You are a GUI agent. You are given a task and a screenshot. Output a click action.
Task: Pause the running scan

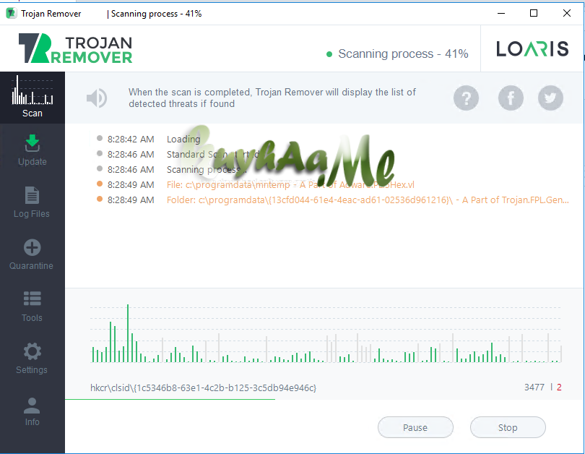[415, 427]
